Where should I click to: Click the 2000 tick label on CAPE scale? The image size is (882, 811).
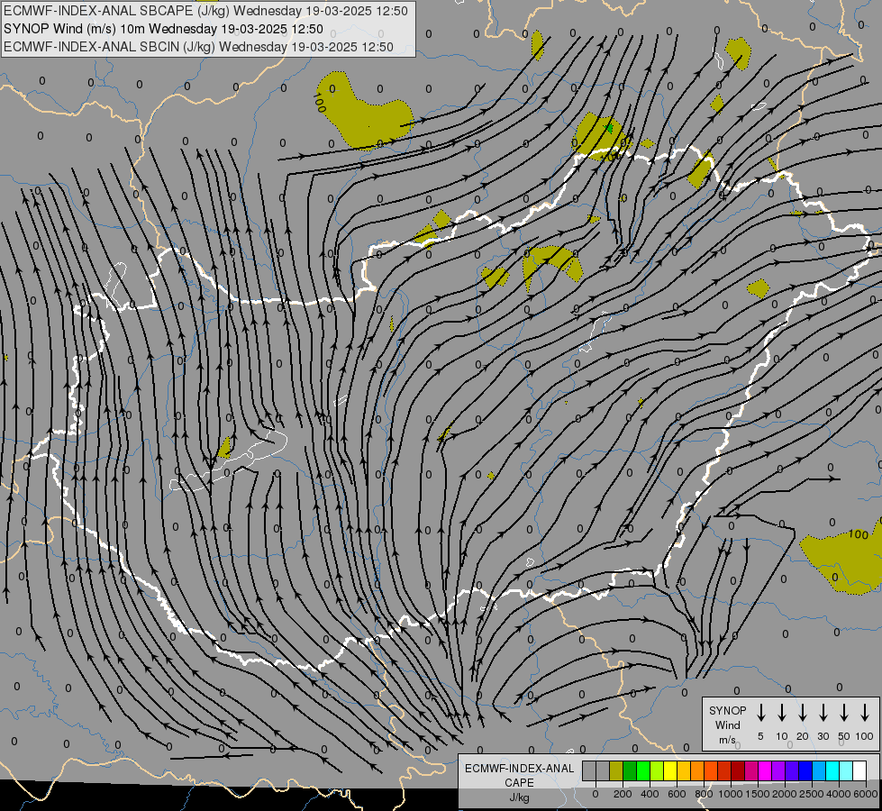[x=785, y=794]
